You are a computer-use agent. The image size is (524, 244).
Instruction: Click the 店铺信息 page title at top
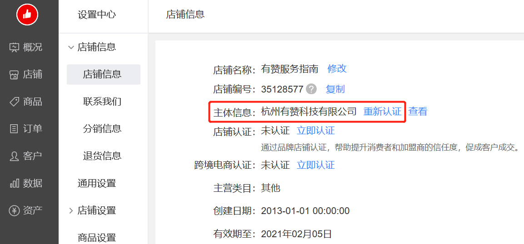tap(185, 15)
